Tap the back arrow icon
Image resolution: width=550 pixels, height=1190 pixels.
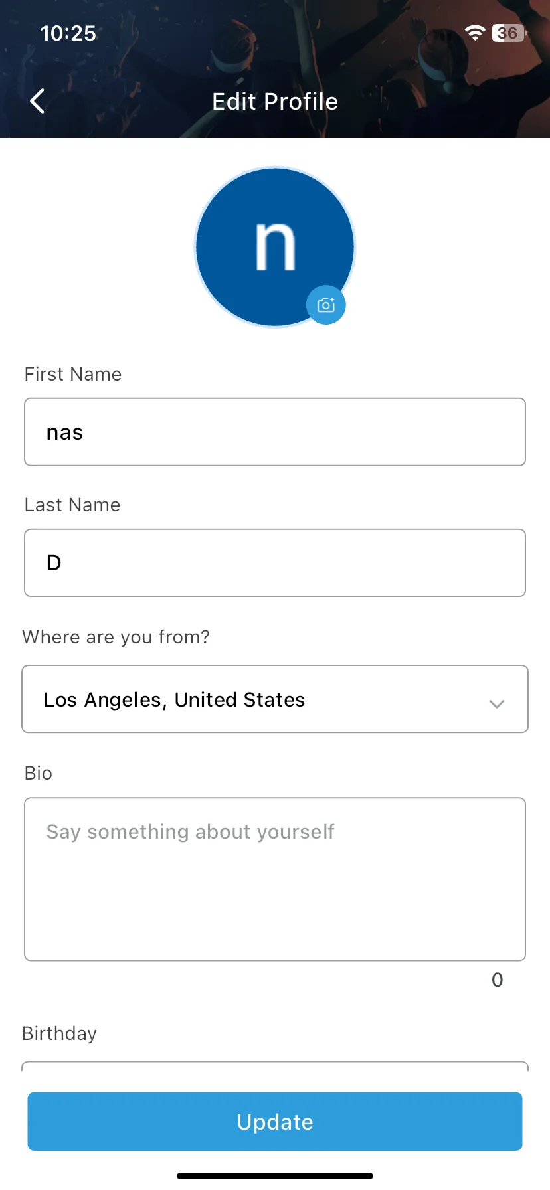coord(37,101)
